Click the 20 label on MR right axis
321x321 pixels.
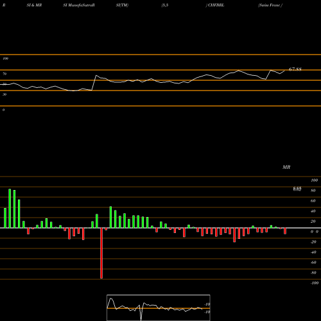[313, 221]
